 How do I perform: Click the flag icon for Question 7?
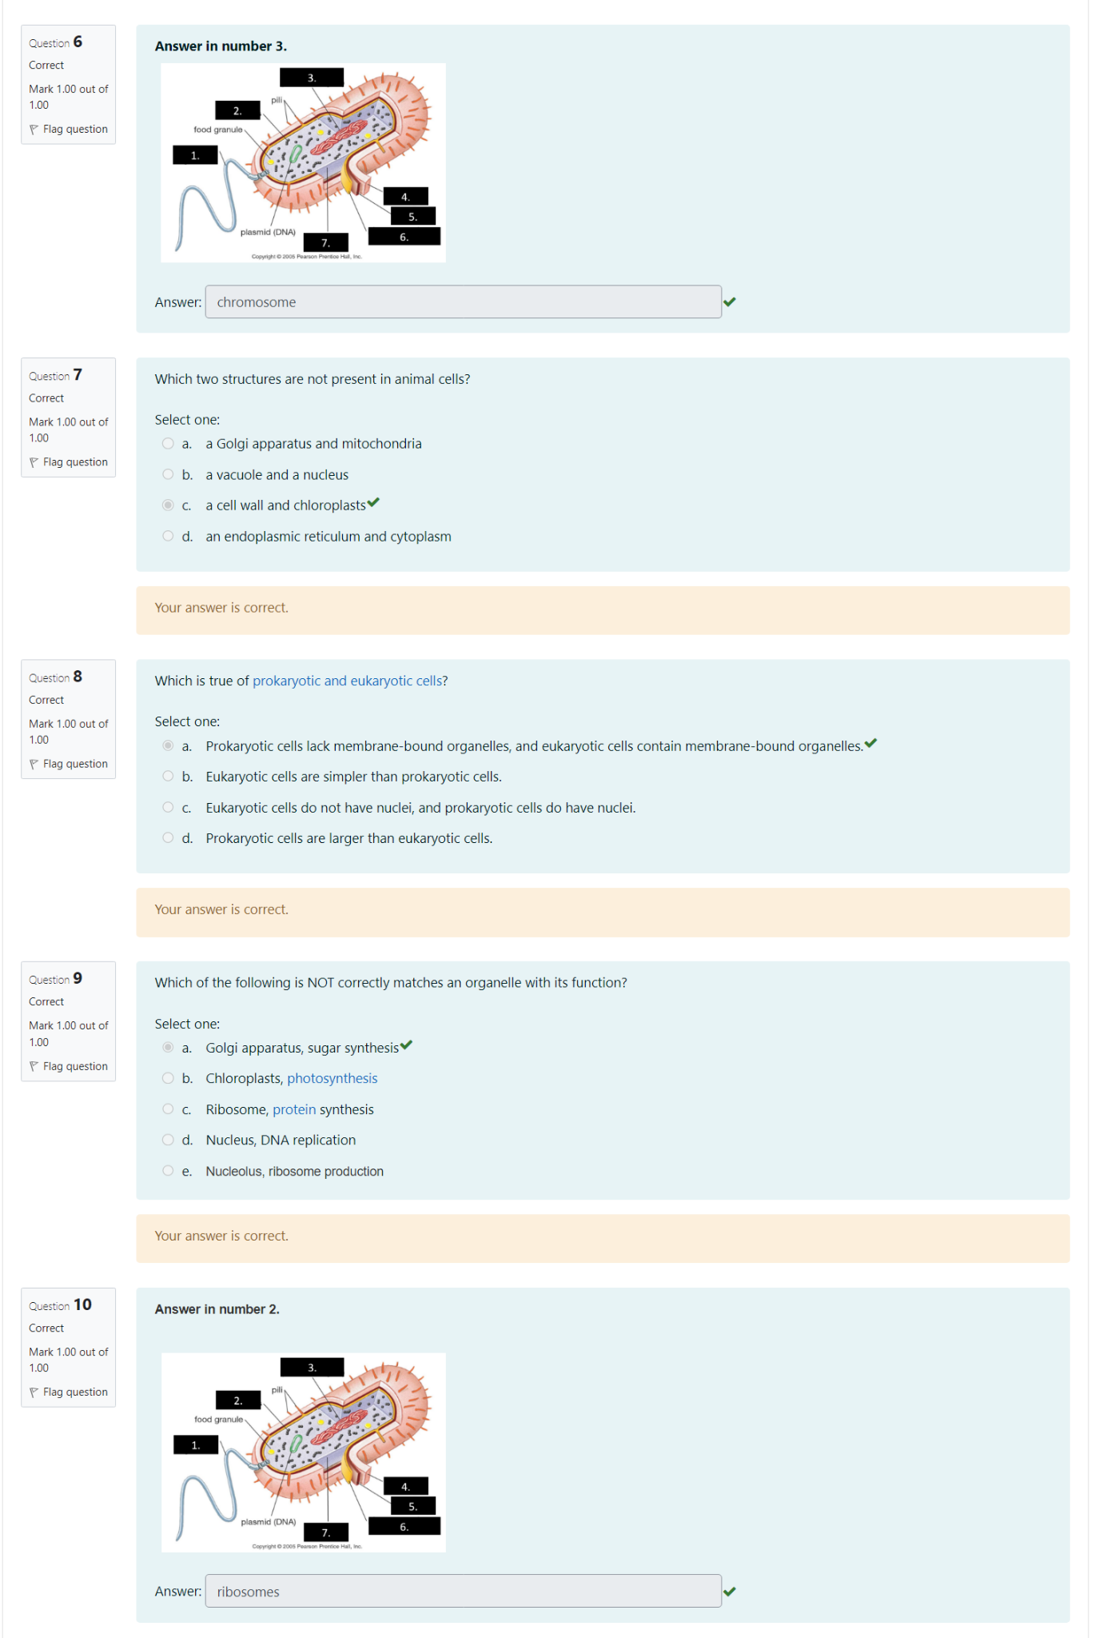pyautogui.click(x=34, y=462)
